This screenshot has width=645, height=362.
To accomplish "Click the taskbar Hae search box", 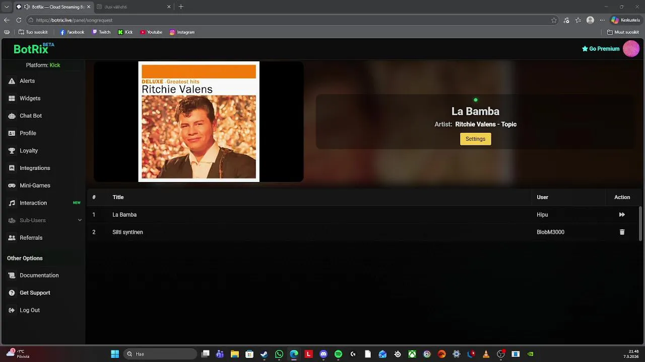I will click(x=160, y=354).
